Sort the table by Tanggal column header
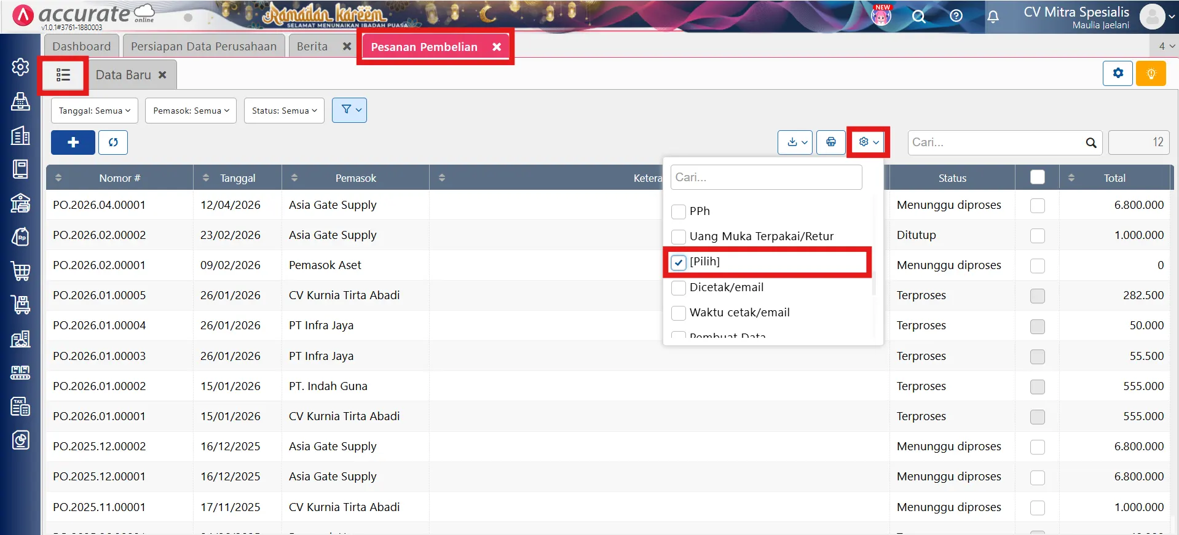The width and height of the screenshot is (1179, 535). click(x=237, y=178)
